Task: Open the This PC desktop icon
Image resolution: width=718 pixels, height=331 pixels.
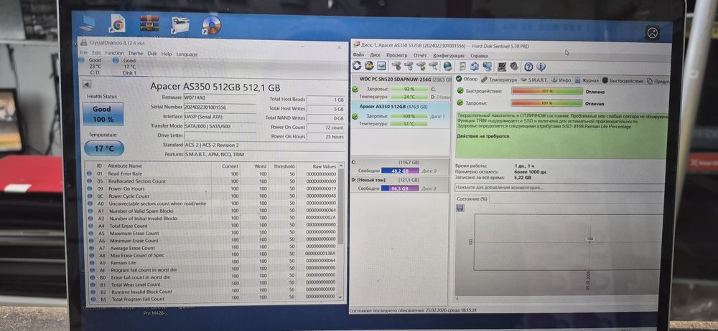Action: click(87, 23)
